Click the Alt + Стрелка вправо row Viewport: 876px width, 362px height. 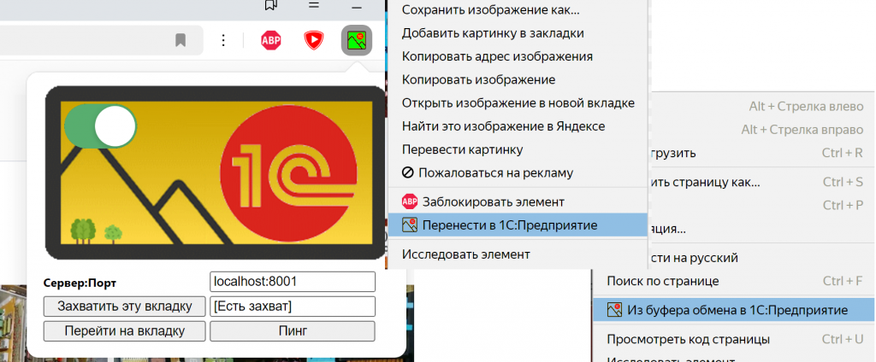pos(761,130)
